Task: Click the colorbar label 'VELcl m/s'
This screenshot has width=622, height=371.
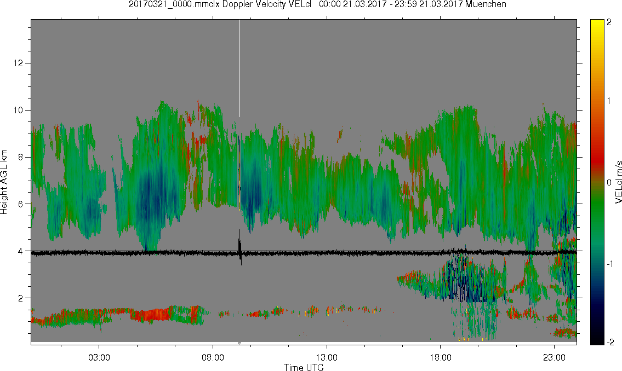Action: click(x=618, y=182)
